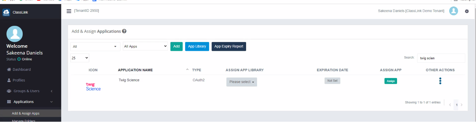Click the TenantID 2950 label
This screenshot has height=122, width=476.
pyautogui.click(x=86, y=11)
